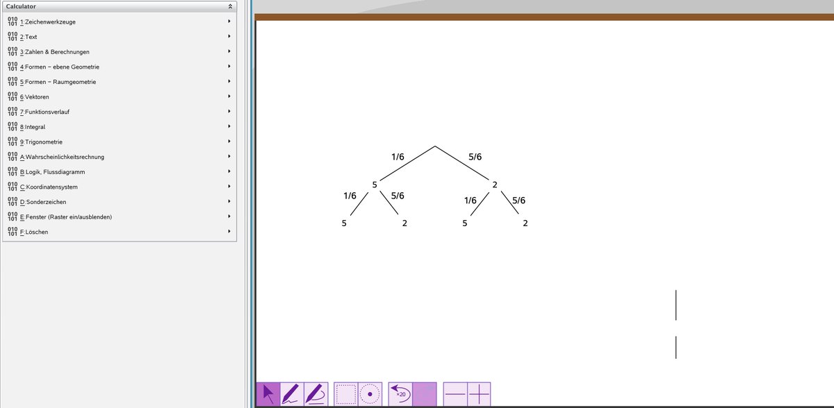Select the lowest-left 1/6 branch label
This screenshot has height=408, width=834.
tap(350, 196)
